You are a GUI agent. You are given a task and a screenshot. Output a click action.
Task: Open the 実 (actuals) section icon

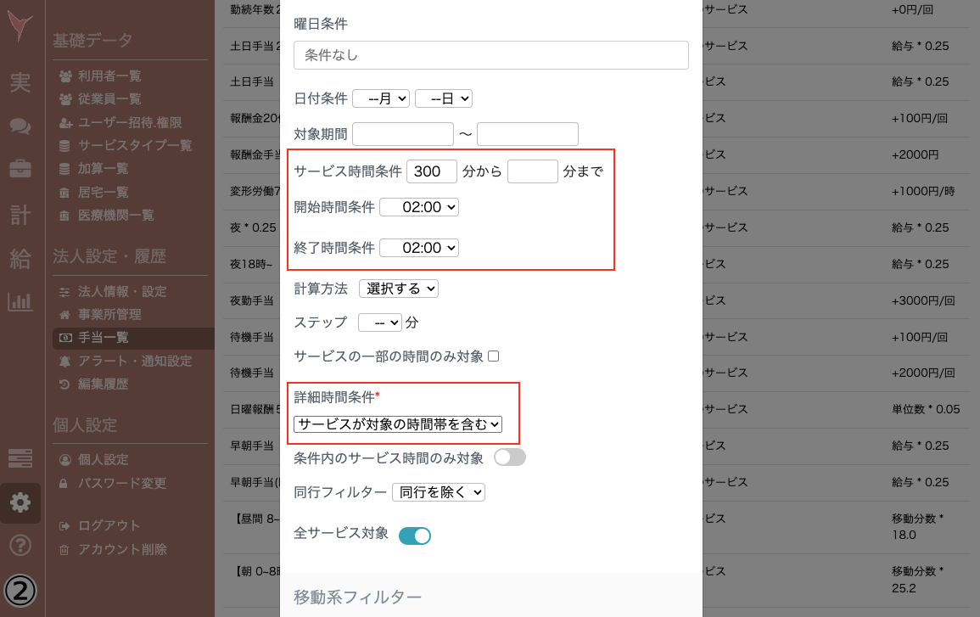[20, 82]
